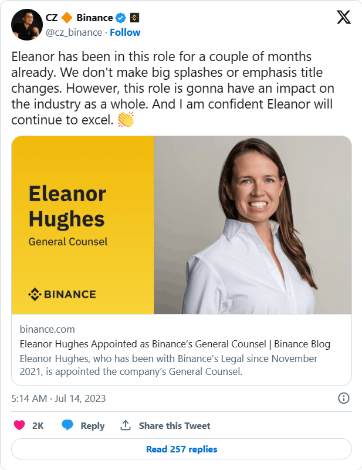Like the tweet with heart icon
This screenshot has width=362, height=470.
[x=19, y=425]
